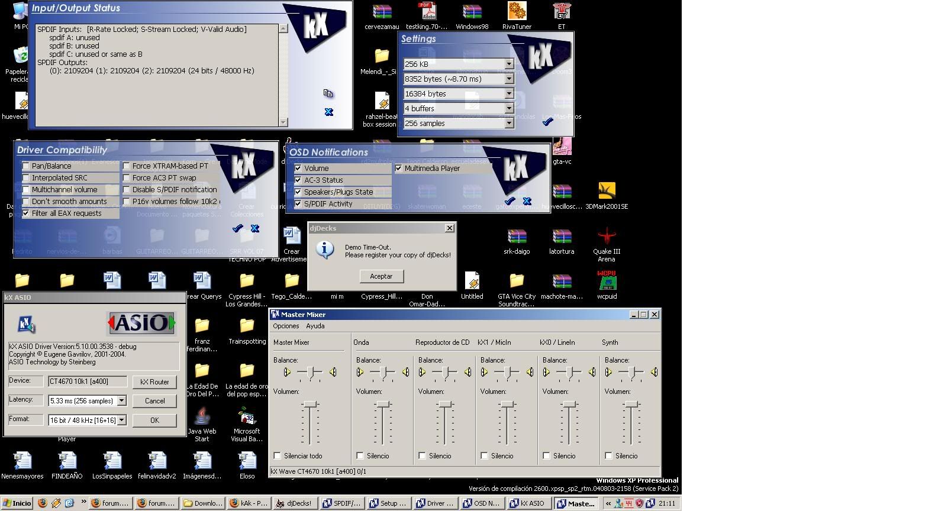Select the cervezamau archive icon
Viewport: 935px width, 511px height.
382,16
